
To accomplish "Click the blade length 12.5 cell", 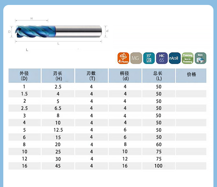I will click(x=58, y=130).
